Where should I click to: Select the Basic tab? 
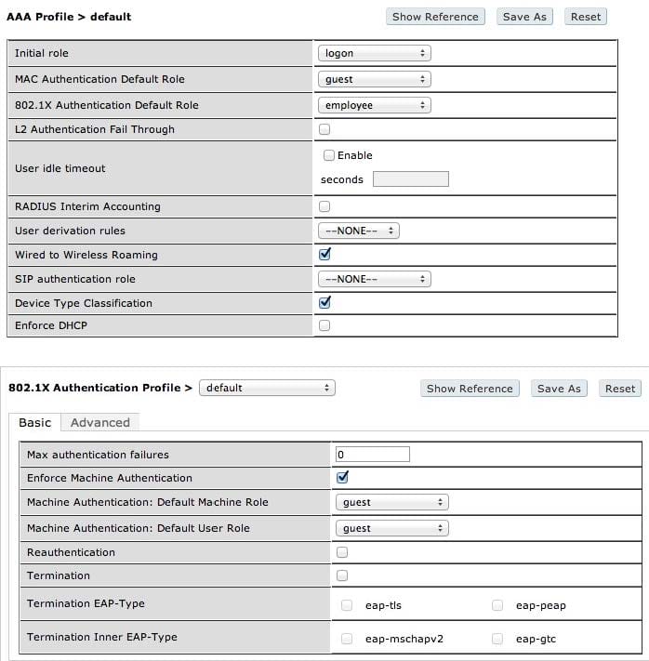tap(35, 422)
